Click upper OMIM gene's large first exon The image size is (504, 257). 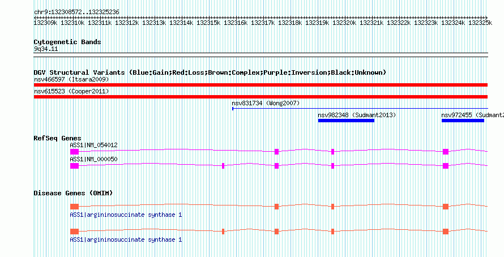pos(74,206)
